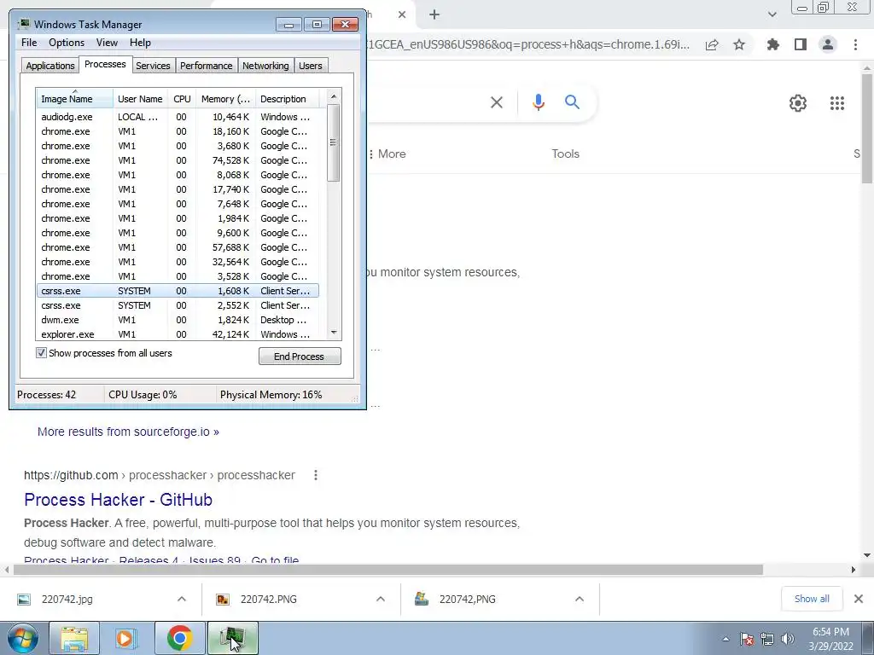This screenshot has width=874, height=655.
Task: Bookmark this page with the star icon
Action: tap(739, 45)
